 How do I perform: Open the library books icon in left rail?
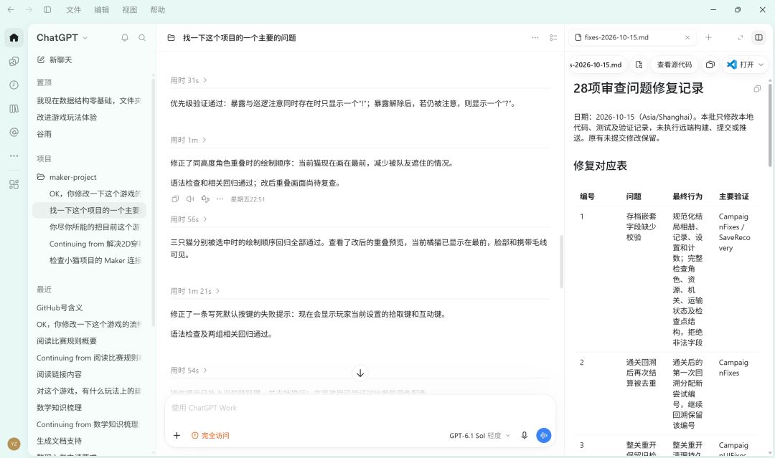coord(14,108)
